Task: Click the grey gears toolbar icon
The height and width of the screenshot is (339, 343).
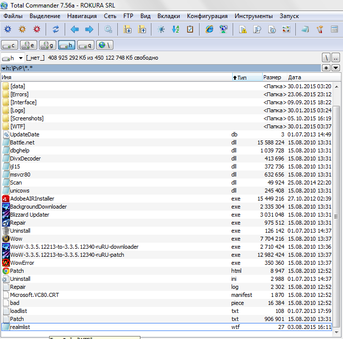Action: point(108,29)
